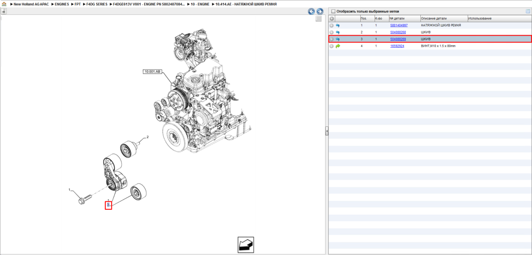Sort by the 'Описание детали' column header
This screenshot has height=255, width=532.
pos(444,18)
